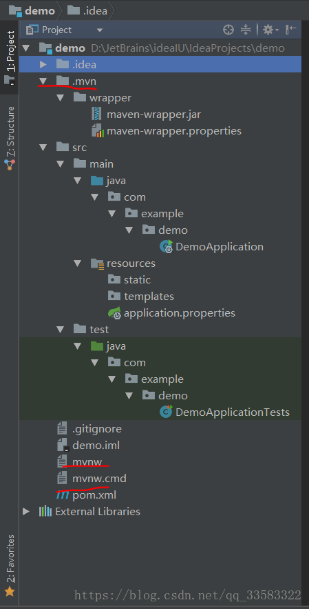Collapse the wrapper folder arrow

click(x=60, y=98)
